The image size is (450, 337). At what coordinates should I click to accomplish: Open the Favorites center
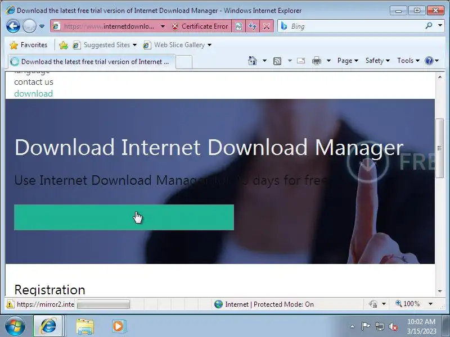(28, 45)
